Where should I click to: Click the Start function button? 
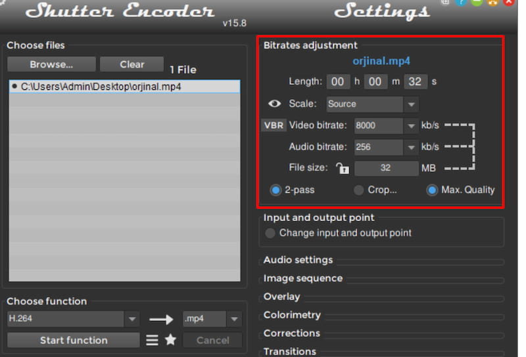pyautogui.click(x=74, y=340)
